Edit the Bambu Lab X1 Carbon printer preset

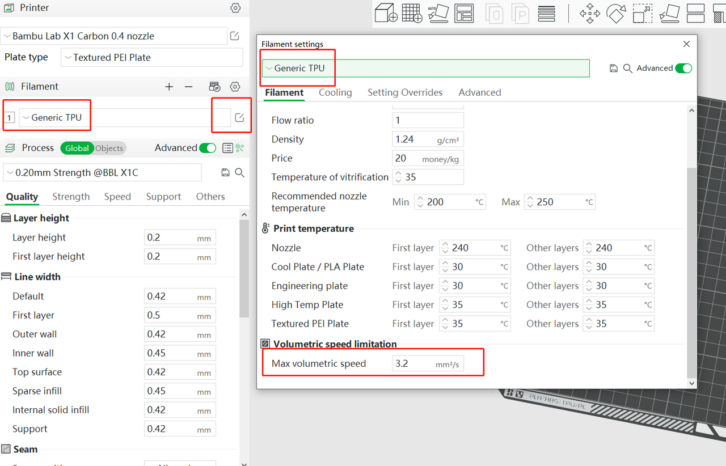235,36
